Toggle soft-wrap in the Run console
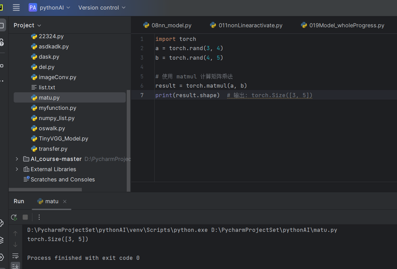 coord(15,256)
